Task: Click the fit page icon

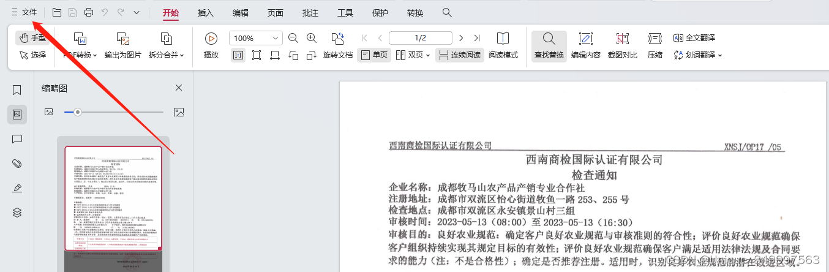Action: coord(257,55)
